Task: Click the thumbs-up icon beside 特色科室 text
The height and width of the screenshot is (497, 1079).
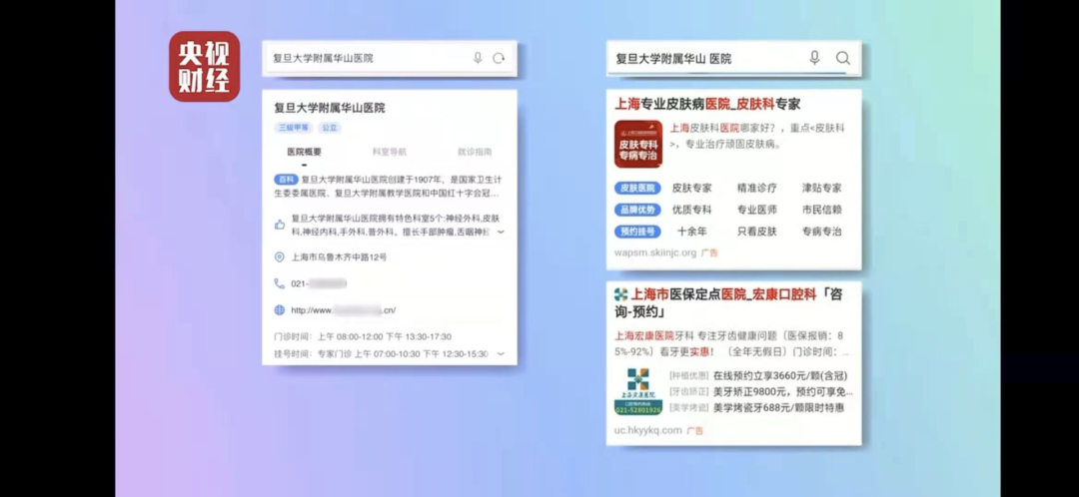Action: 280,225
